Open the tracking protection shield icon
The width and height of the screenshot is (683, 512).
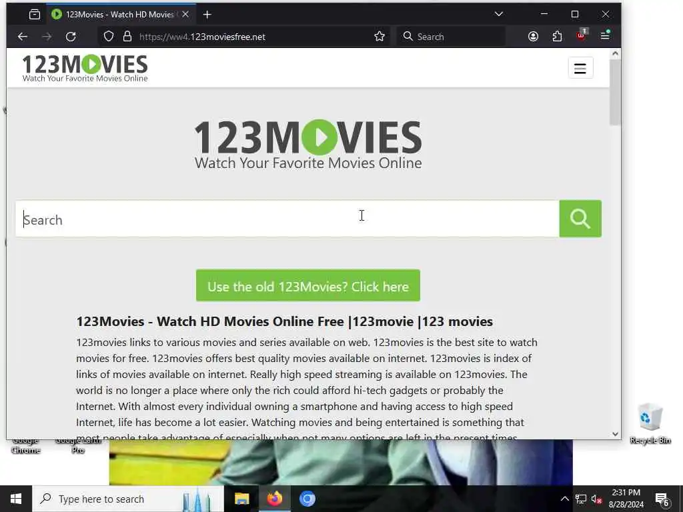(109, 37)
